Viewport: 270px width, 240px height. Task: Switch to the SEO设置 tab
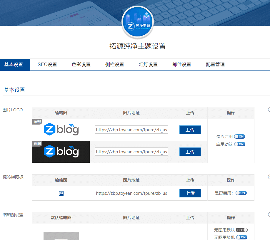(47, 64)
